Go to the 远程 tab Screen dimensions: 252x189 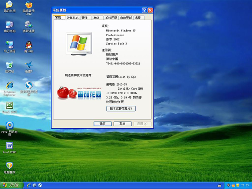pyautogui.click(x=138, y=18)
